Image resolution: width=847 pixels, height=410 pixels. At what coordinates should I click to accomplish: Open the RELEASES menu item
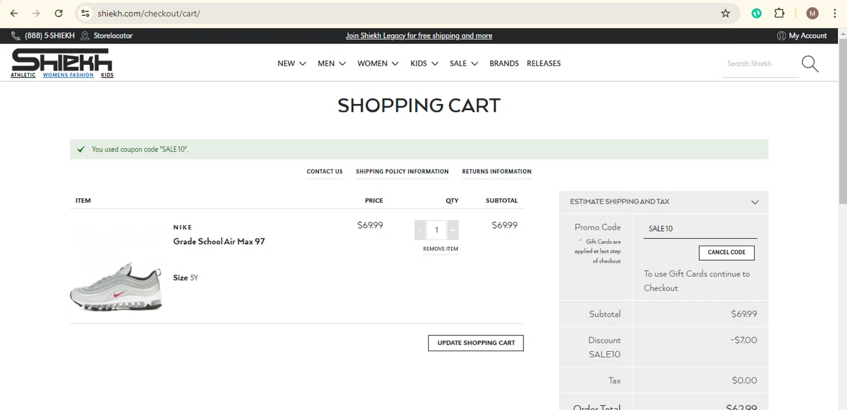click(x=544, y=64)
